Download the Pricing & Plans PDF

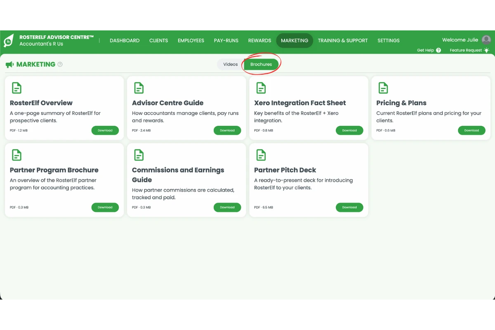(x=471, y=130)
